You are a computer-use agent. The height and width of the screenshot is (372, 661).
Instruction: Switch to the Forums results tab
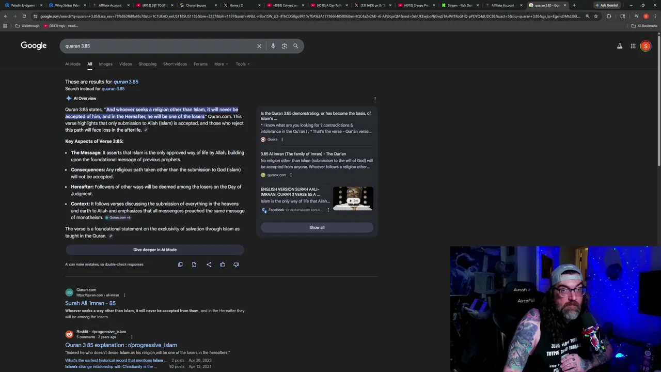(x=200, y=64)
